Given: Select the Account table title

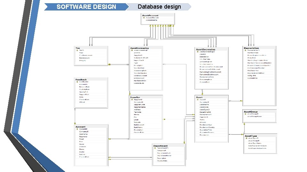Looking at the screenshot, I should click(81, 127).
